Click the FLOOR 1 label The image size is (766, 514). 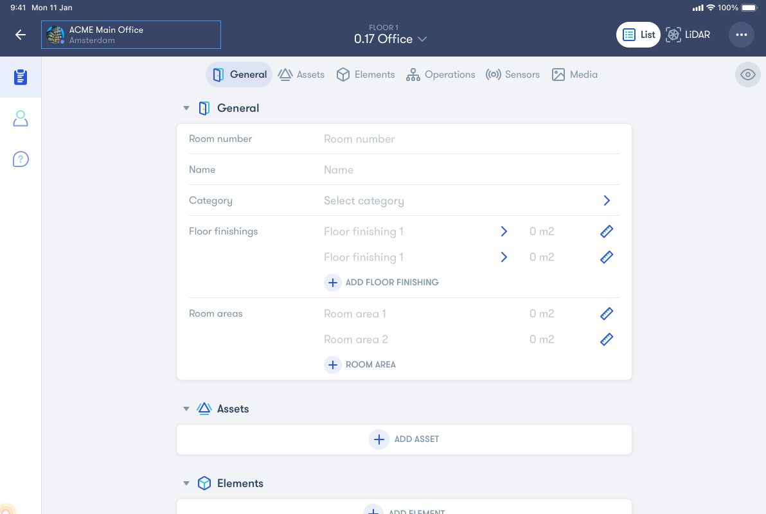tap(384, 28)
